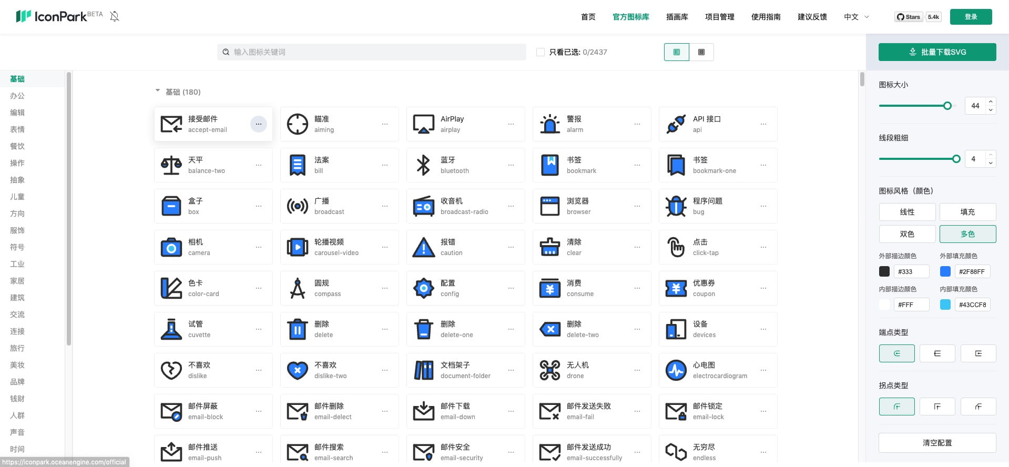This screenshot has width=1009, height=467.
Task: Select the coupon icon
Action: pyautogui.click(x=676, y=288)
